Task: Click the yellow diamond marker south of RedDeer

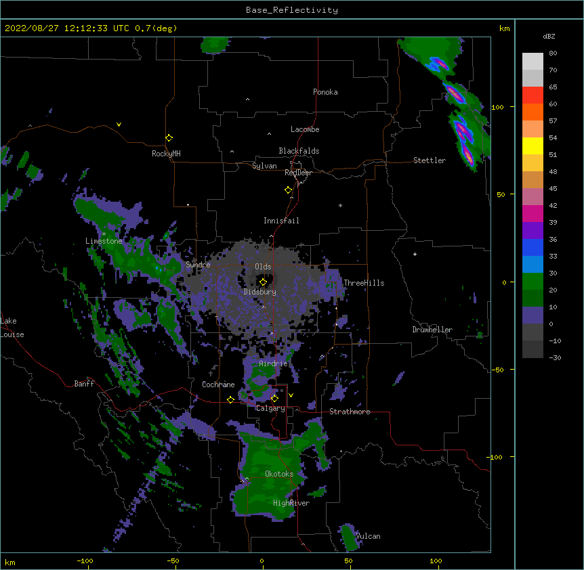Action: pos(289,190)
